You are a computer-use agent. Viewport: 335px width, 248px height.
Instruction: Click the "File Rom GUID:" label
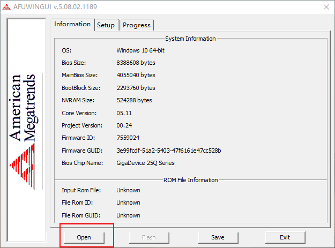point(81,215)
